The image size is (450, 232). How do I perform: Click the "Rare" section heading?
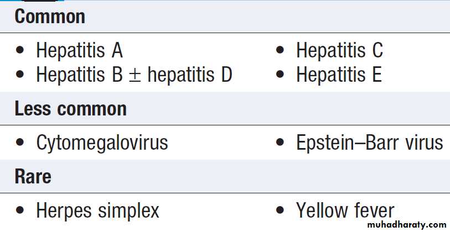pyautogui.click(x=33, y=177)
